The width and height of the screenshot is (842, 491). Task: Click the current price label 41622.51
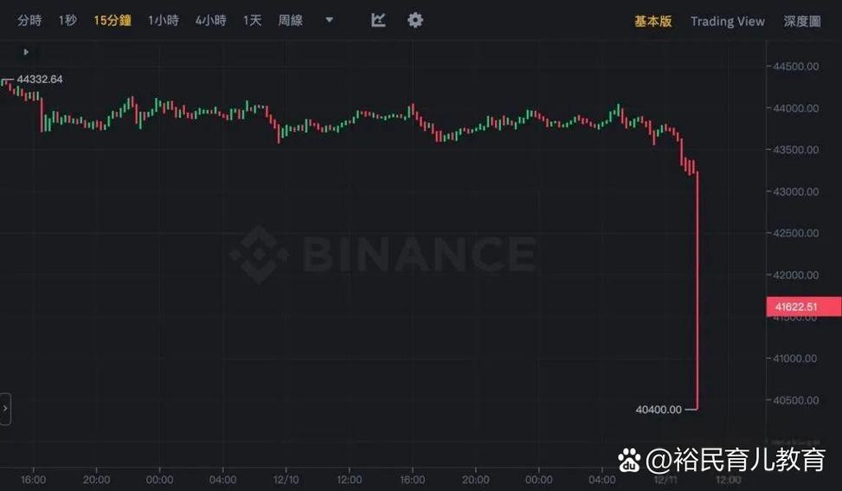[804, 307]
